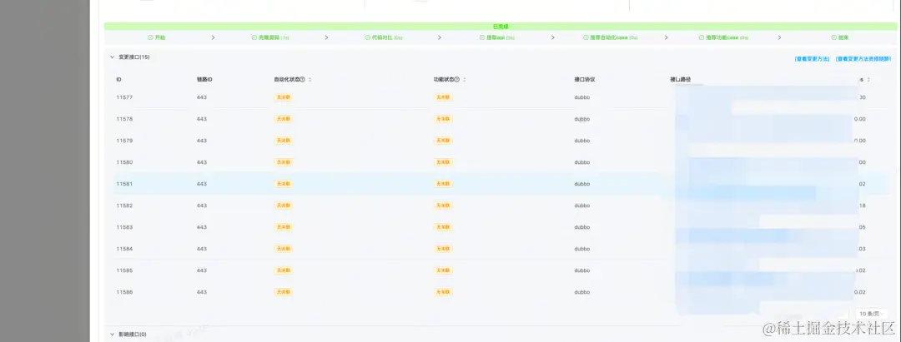Screen dimensions: 901x342
Task: Click ID cell 11578
Action: [x=124, y=119]
